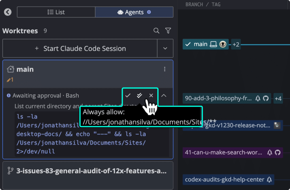
Task: Click bell icon on 41-can-u-make-search branch
Action: 270,152
